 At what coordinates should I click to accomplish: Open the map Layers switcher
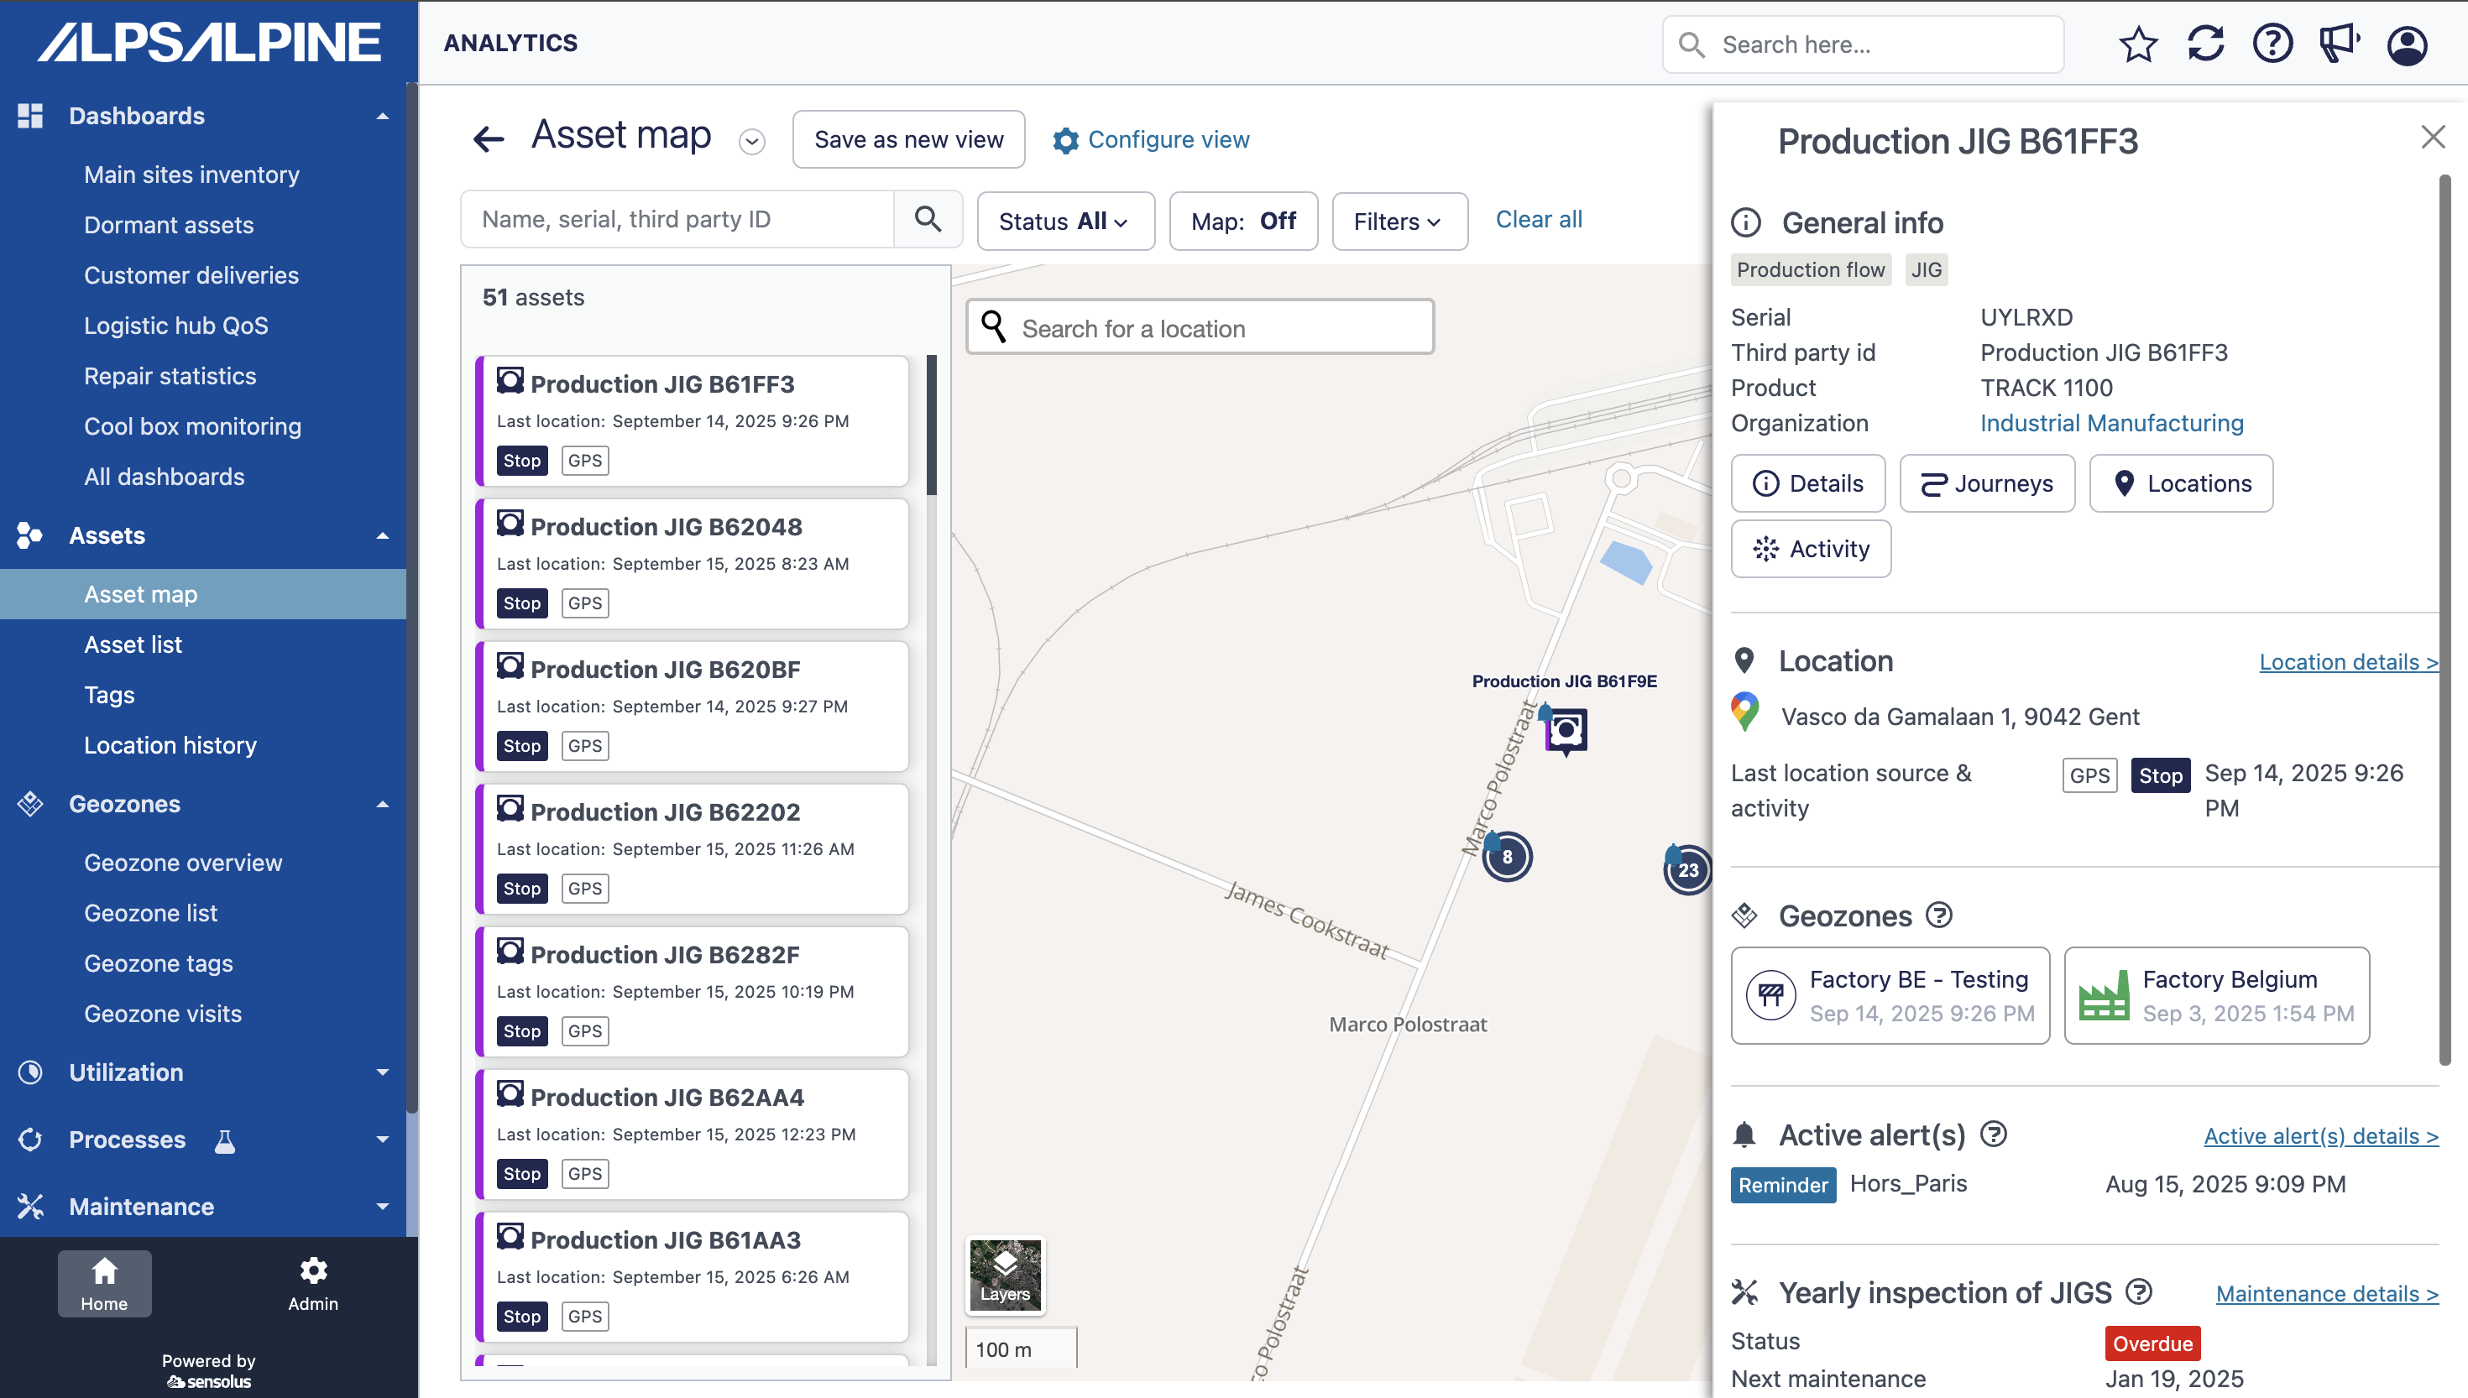(1005, 1275)
